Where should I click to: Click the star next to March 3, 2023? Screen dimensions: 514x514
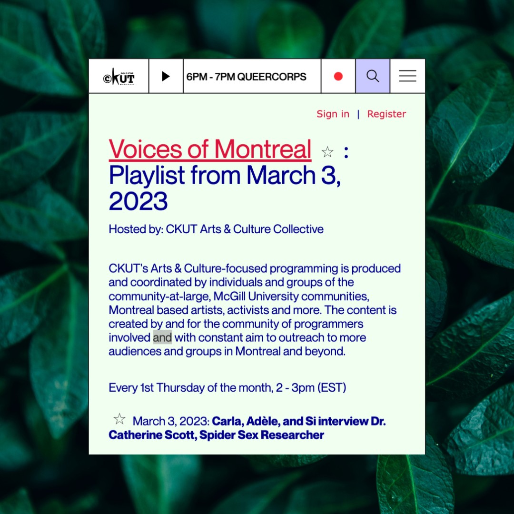click(119, 418)
